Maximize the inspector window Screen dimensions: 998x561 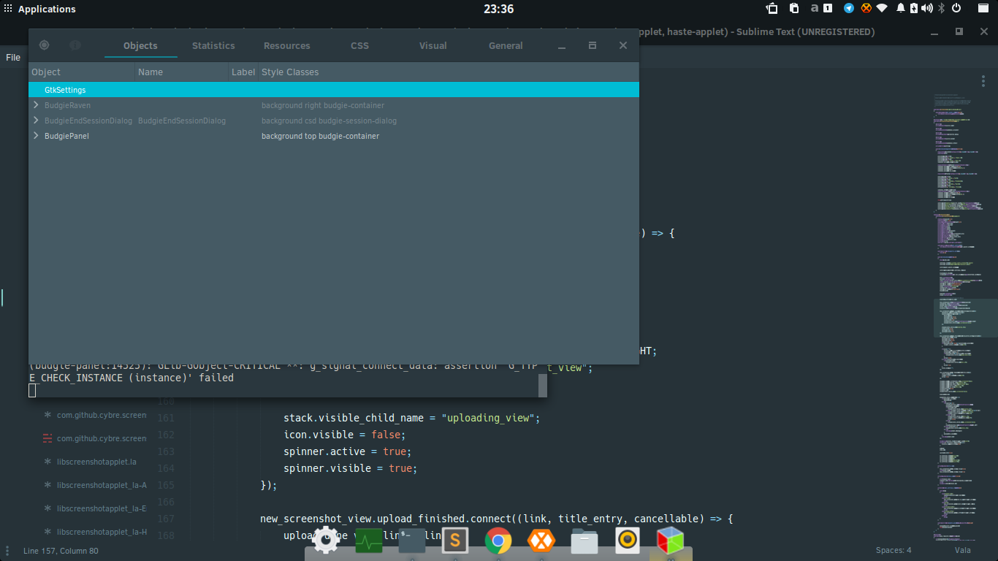[593, 45]
